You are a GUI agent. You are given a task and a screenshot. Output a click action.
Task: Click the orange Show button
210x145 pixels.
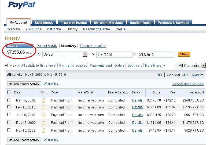point(184,54)
